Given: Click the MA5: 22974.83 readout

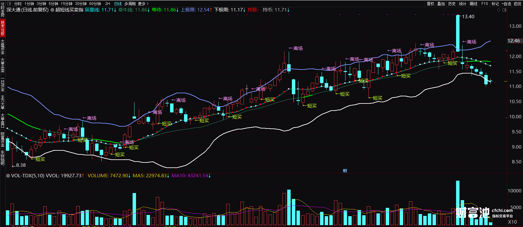Looking at the screenshot, I should [151, 176].
